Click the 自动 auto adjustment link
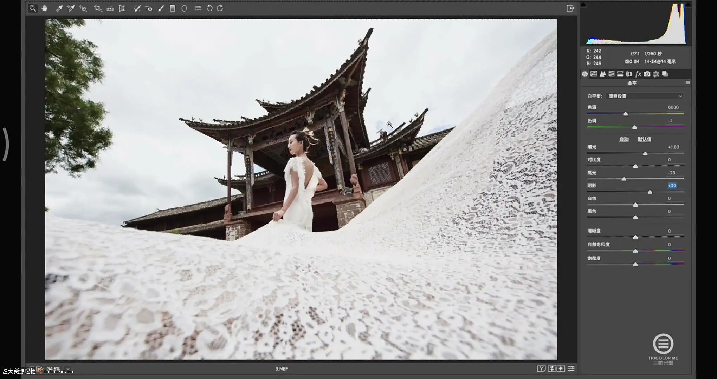 coord(624,139)
